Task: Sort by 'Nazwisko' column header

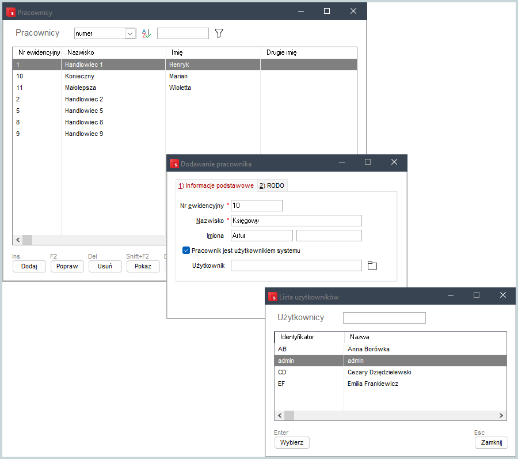Action: point(113,52)
